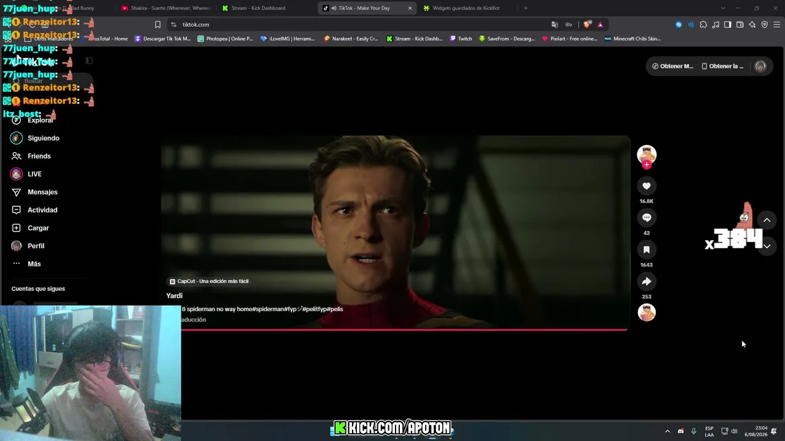Open the Leo AI sparkle icon
Screen dimensions: 785x441
(x=752, y=24)
